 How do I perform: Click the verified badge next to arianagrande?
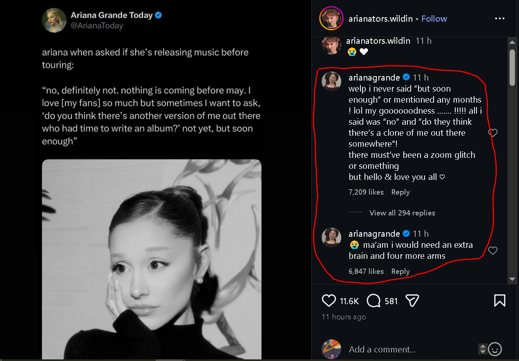pyautogui.click(x=406, y=77)
